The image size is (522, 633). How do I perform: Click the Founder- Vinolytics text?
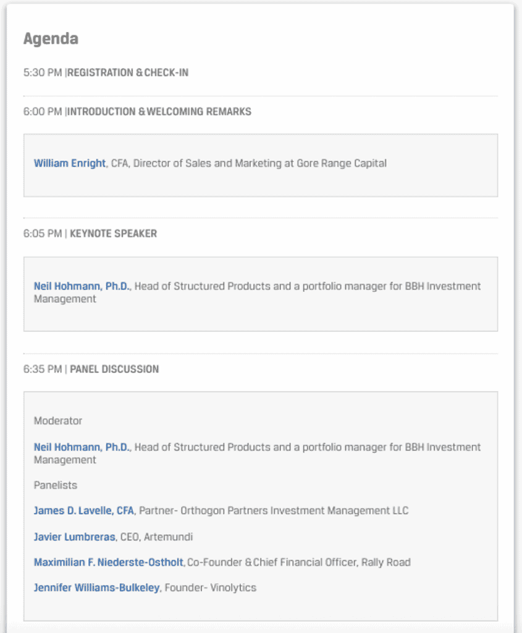point(211,588)
